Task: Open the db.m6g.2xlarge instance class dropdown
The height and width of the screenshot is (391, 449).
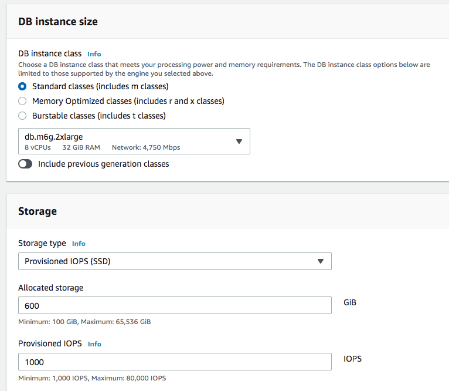Action: click(126, 141)
